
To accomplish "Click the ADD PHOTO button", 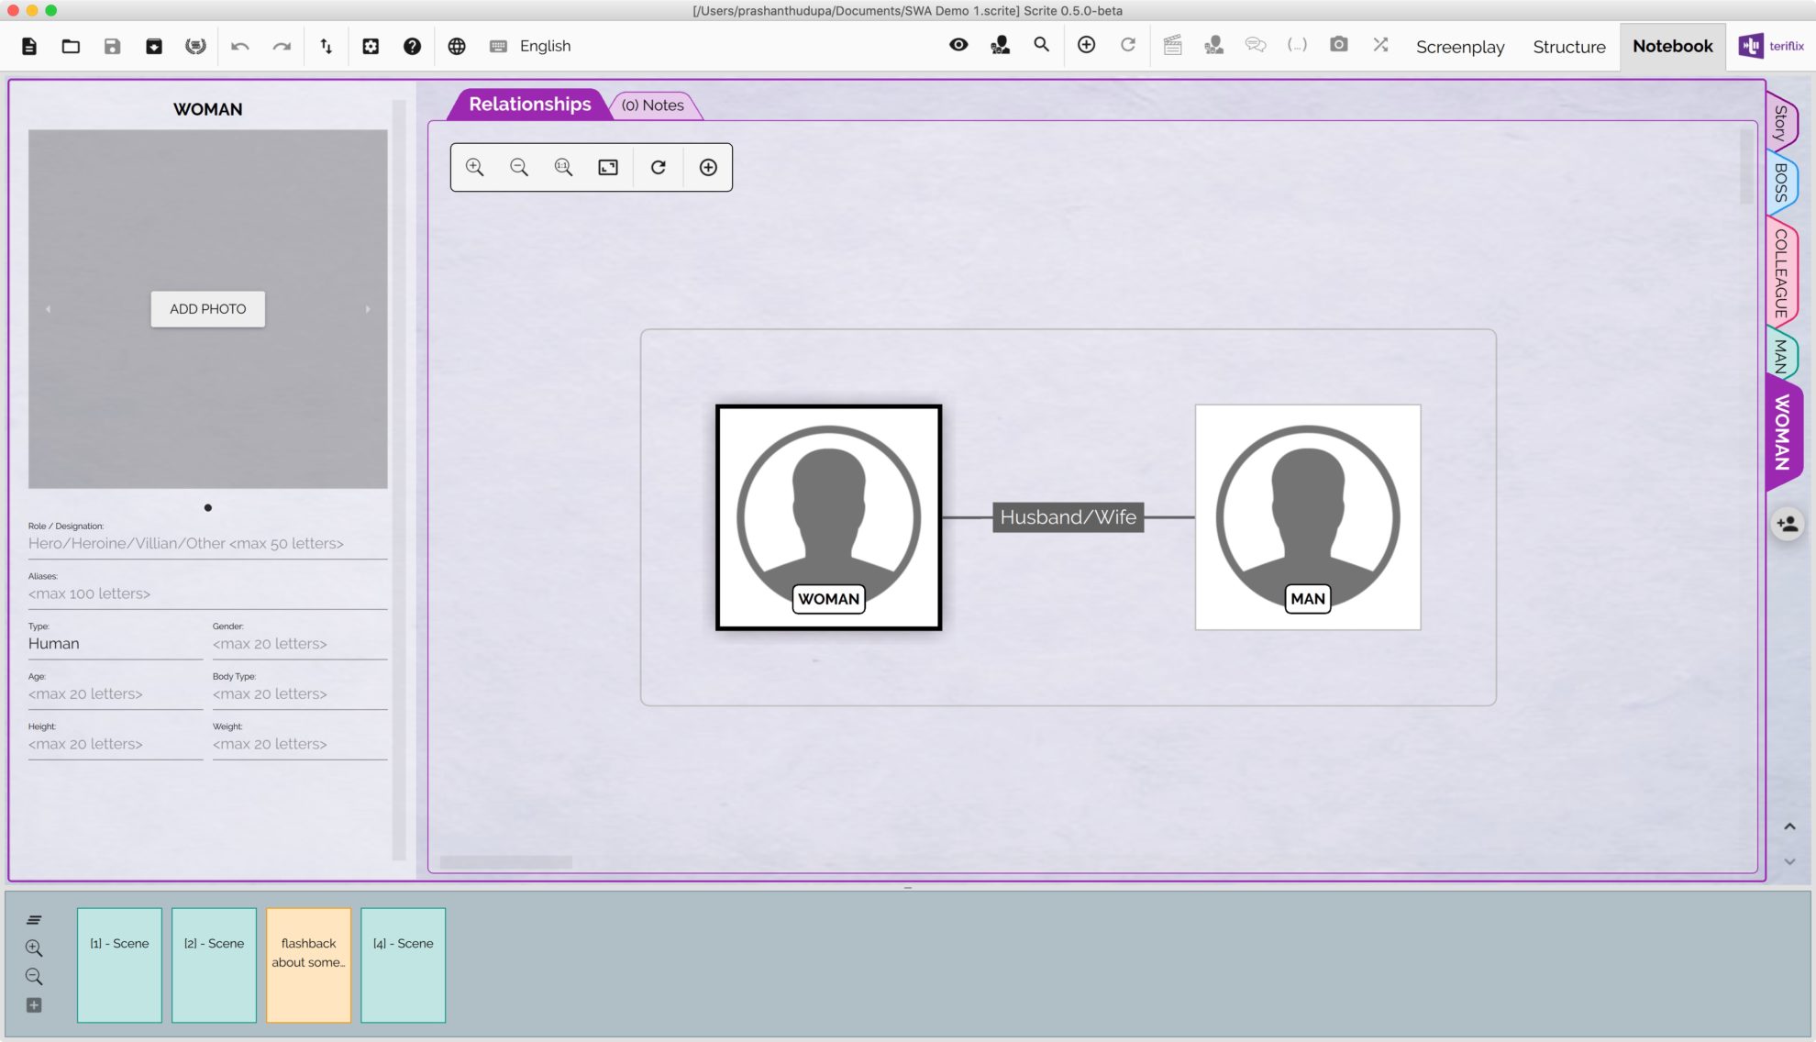I will [x=208, y=309].
